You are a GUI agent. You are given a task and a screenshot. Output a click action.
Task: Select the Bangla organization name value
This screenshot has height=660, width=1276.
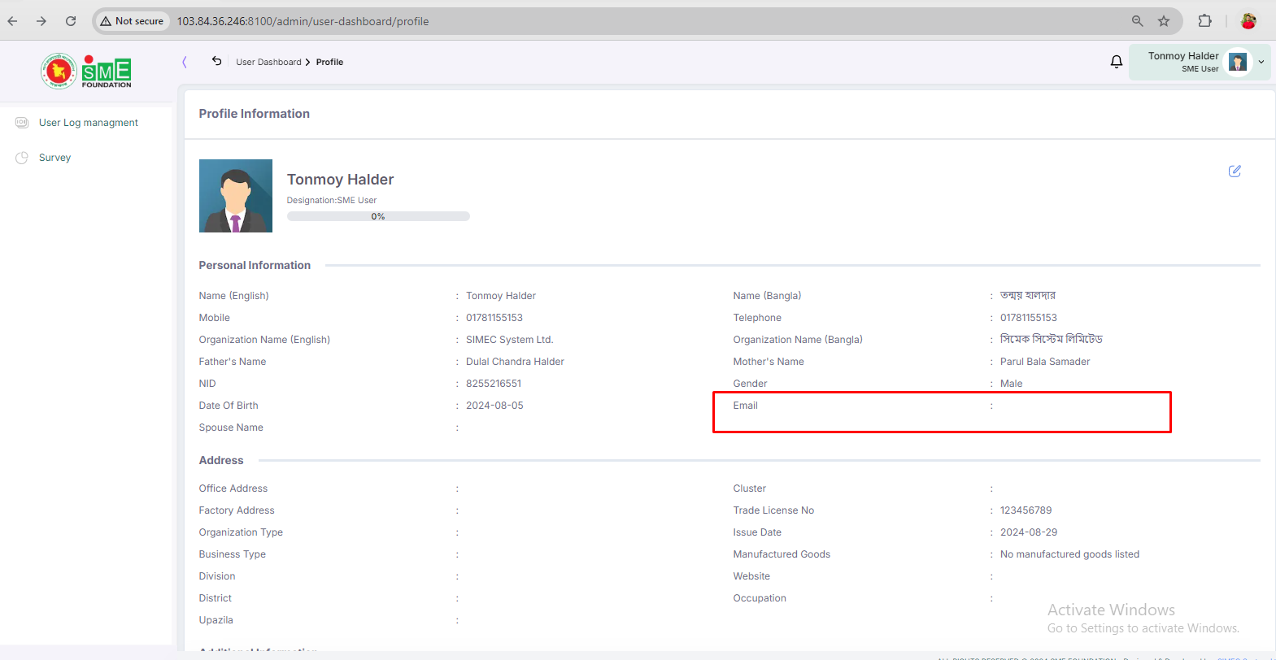point(1052,339)
